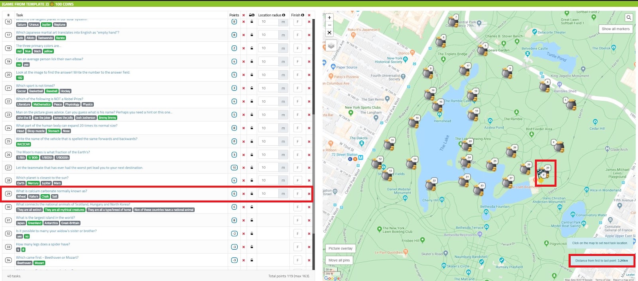Click "Which sport is not timed?" question

click(x=35, y=86)
